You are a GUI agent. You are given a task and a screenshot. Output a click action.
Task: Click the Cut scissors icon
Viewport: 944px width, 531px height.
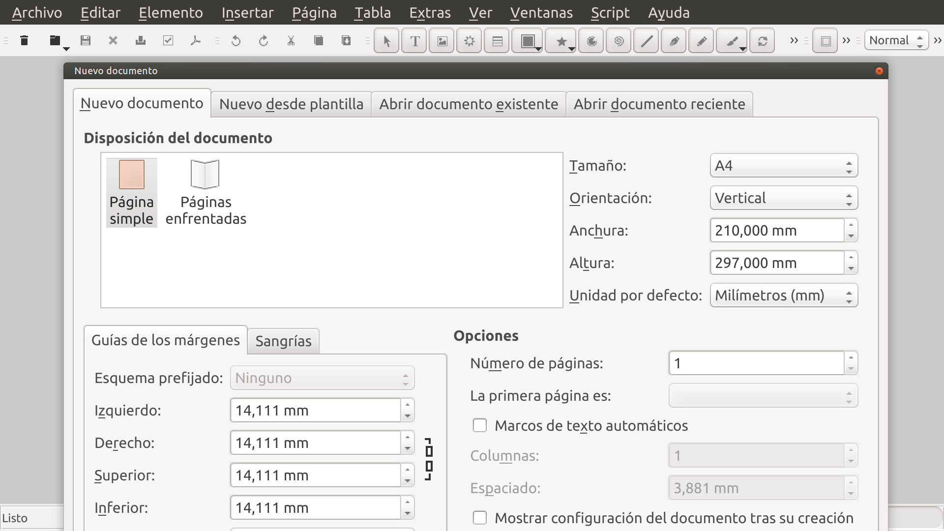pyautogui.click(x=291, y=41)
